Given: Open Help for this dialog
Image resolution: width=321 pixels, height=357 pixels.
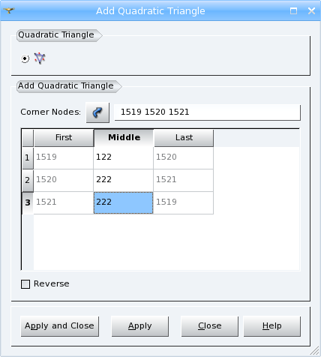Looking at the screenshot, I should (x=272, y=326).
